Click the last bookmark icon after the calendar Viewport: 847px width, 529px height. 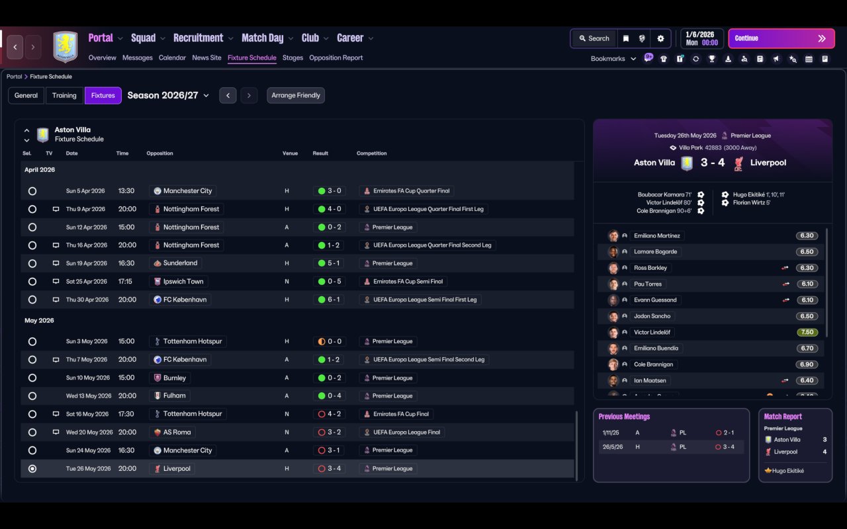coord(825,59)
